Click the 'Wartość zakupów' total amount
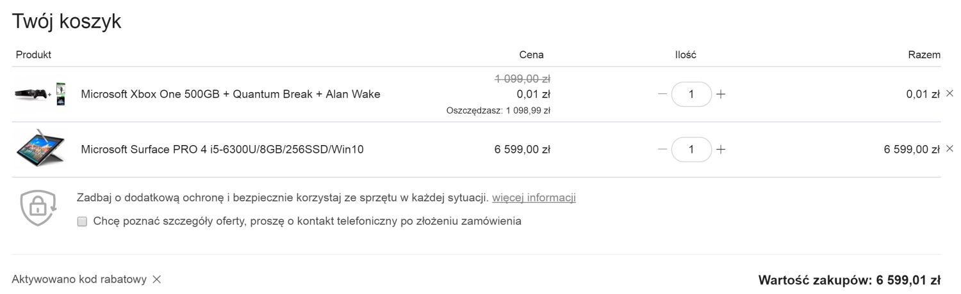 pyautogui.click(x=850, y=280)
